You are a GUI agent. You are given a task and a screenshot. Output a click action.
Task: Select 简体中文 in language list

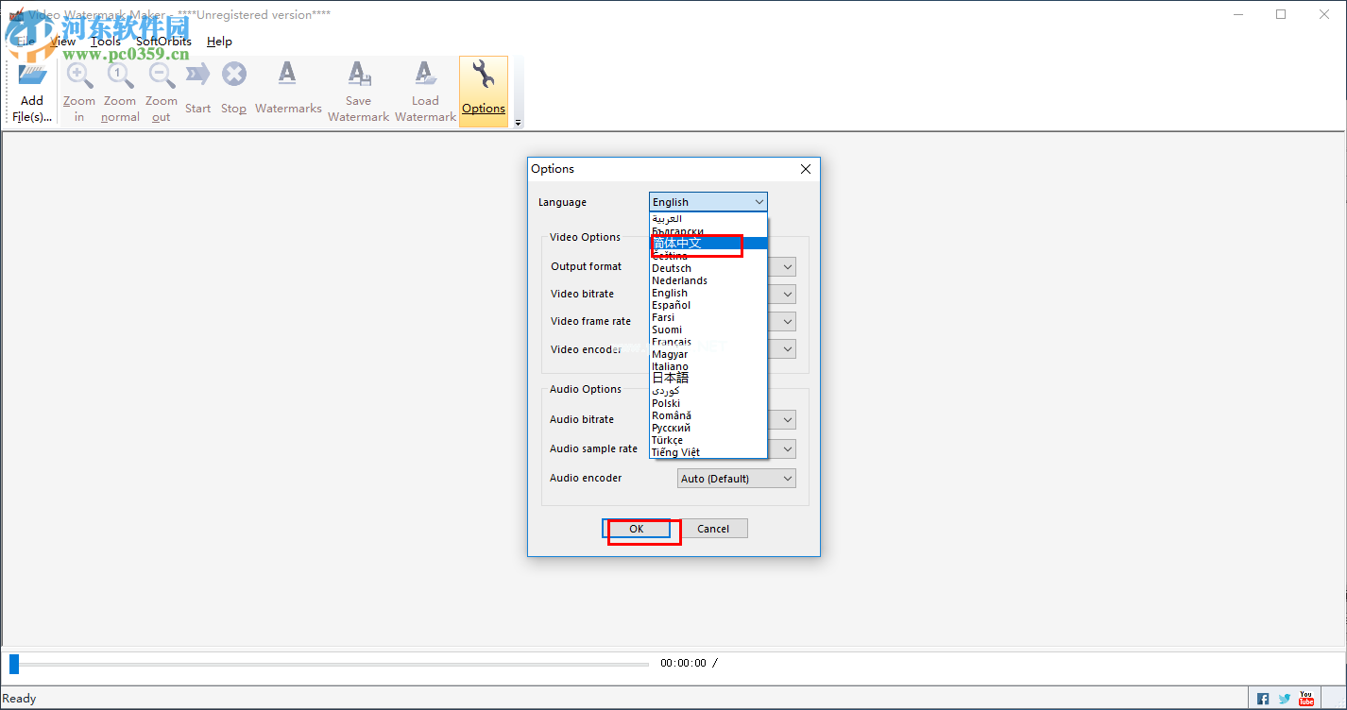pyautogui.click(x=708, y=244)
